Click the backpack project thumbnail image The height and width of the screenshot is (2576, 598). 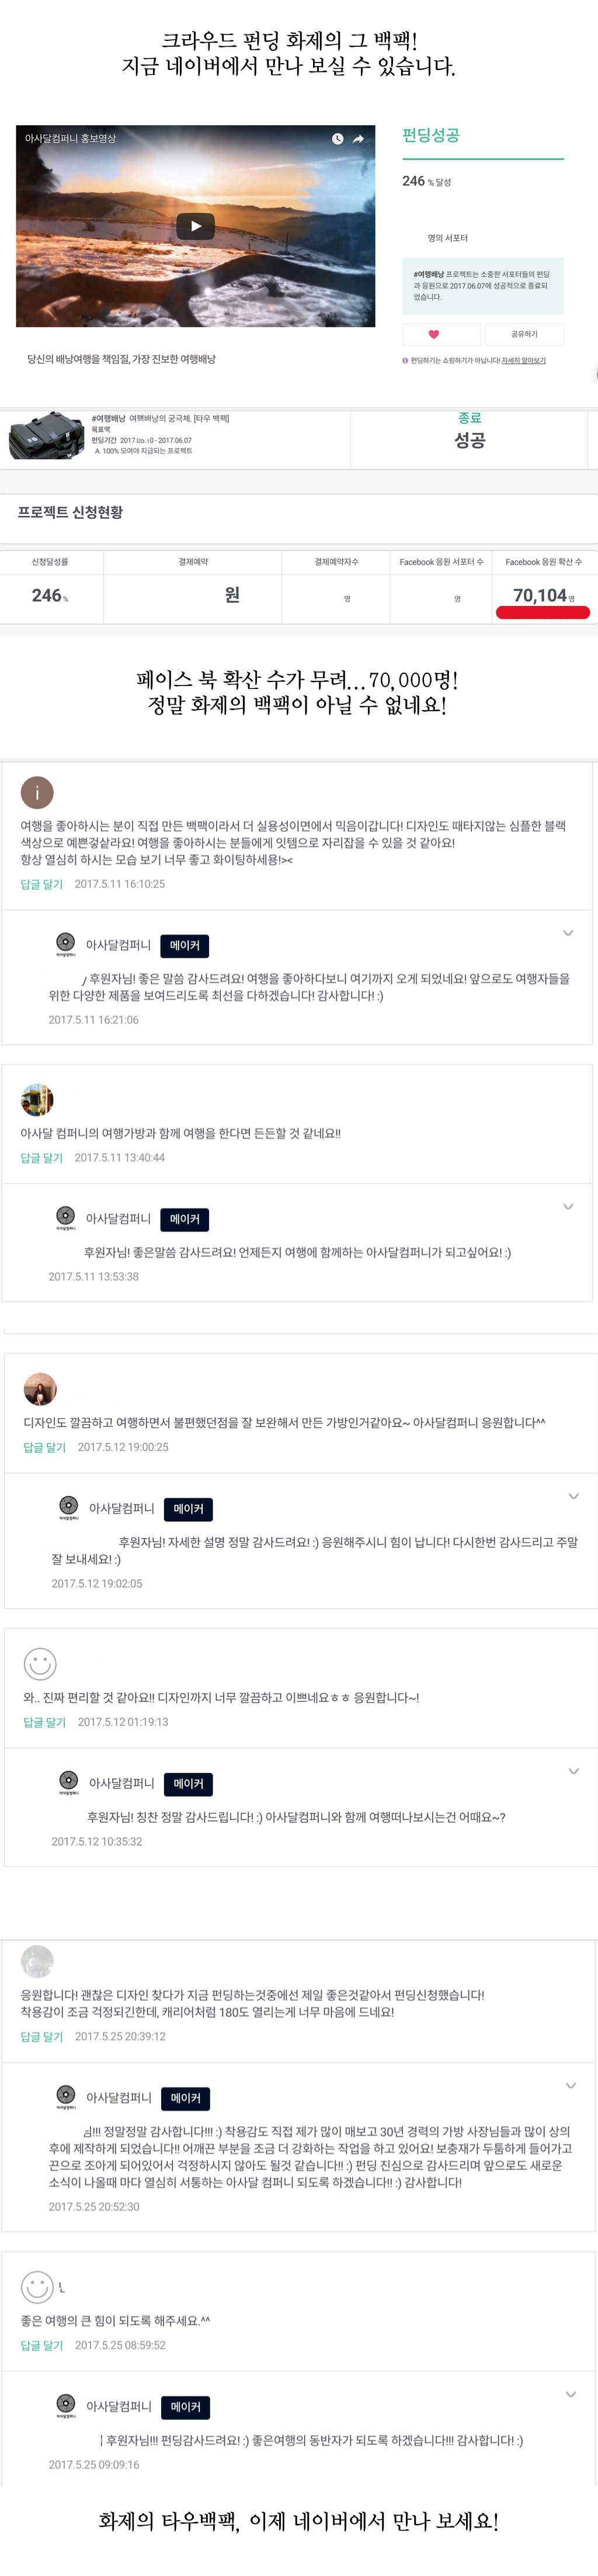[x=45, y=436]
